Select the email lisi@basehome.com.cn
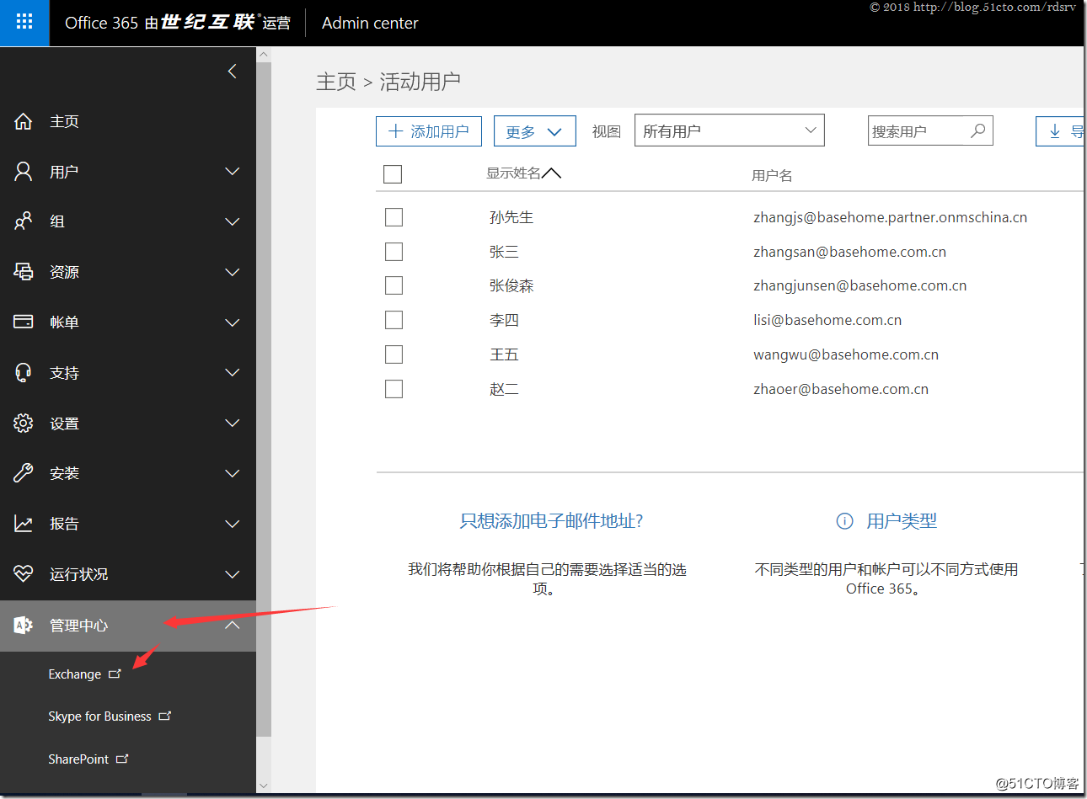Image resolution: width=1087 pixels, height=799 pixels. [827, 320]
